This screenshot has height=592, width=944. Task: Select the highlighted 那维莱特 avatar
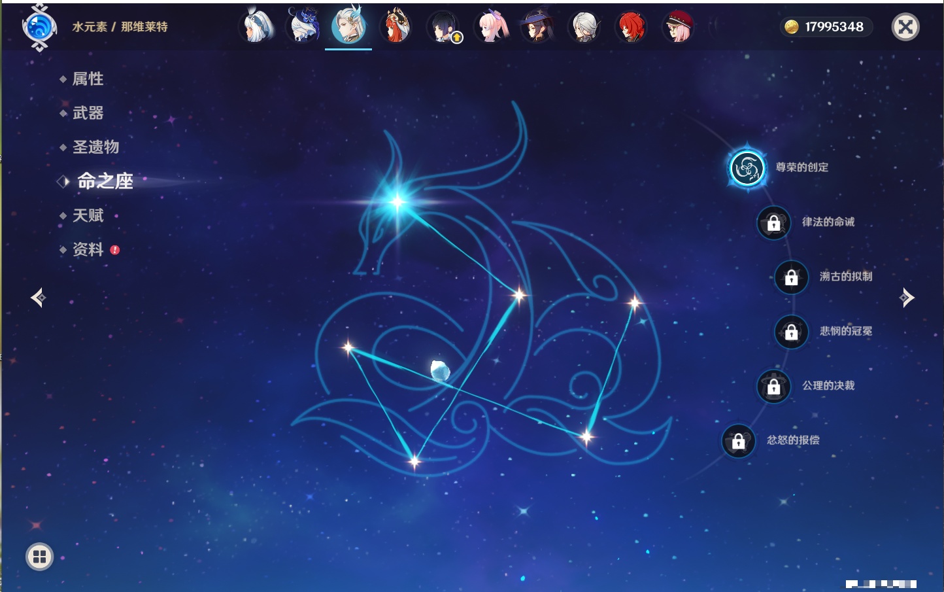348,27
